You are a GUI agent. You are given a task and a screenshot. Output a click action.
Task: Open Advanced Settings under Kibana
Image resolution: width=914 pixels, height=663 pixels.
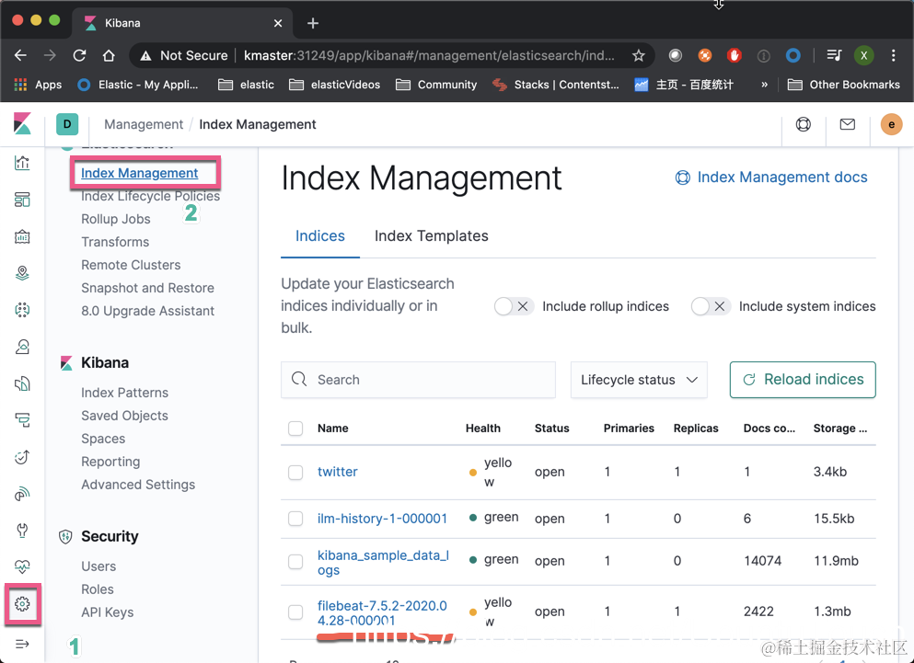tap(137, 485)
